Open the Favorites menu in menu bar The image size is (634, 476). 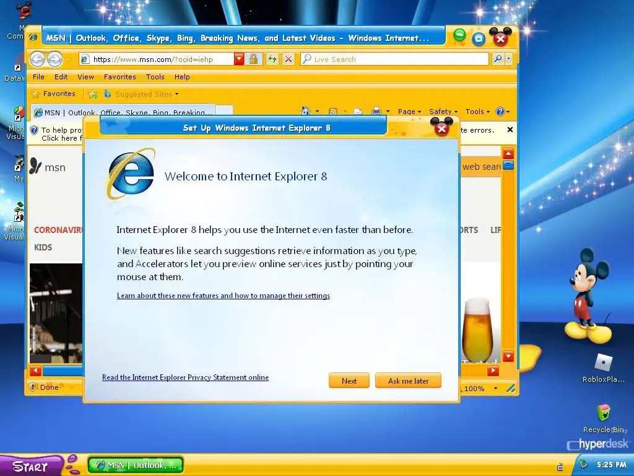pyautogui.click(x=119, y=77)
